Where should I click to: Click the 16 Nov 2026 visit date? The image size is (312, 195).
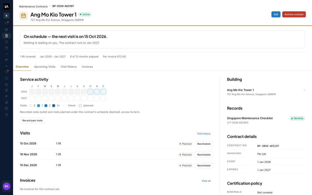coord(28,154)
